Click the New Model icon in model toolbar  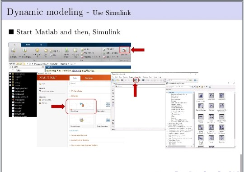click(x=113, y=80)
